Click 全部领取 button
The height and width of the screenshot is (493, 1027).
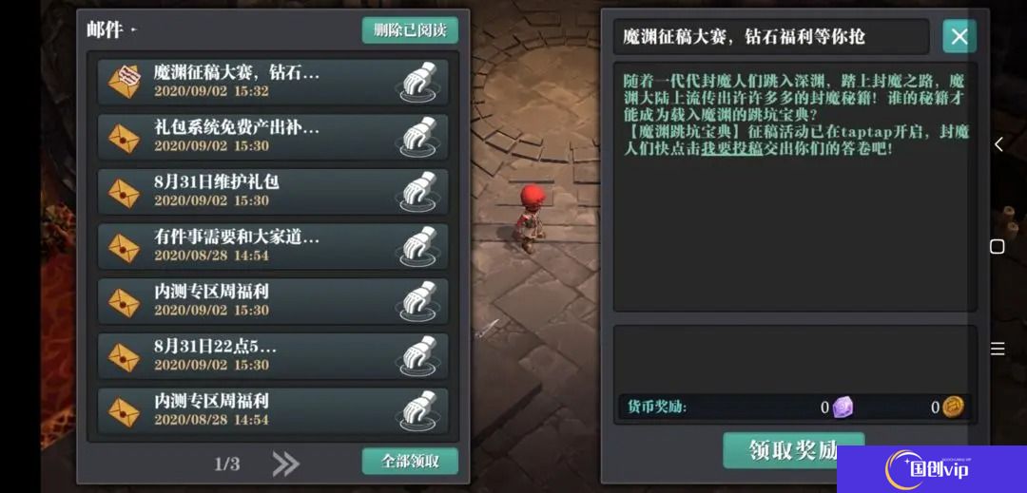click(410, 461)
